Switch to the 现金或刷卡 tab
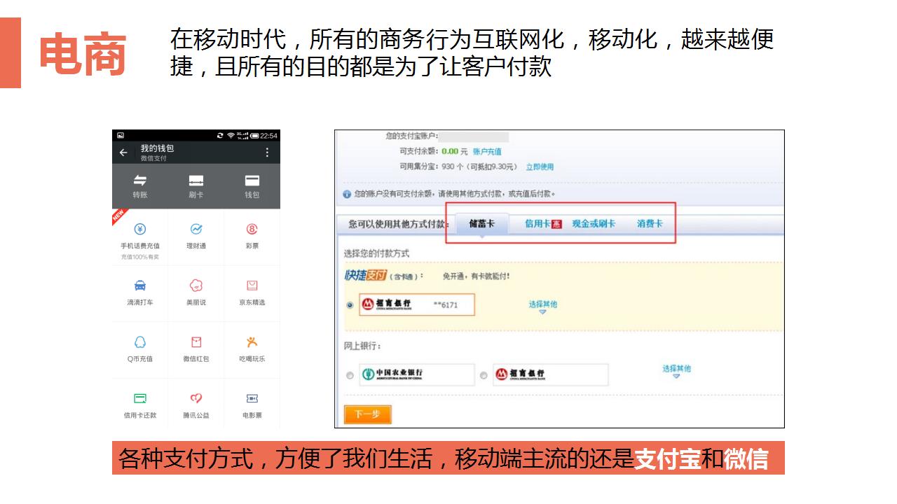 (x=594, y=223)
